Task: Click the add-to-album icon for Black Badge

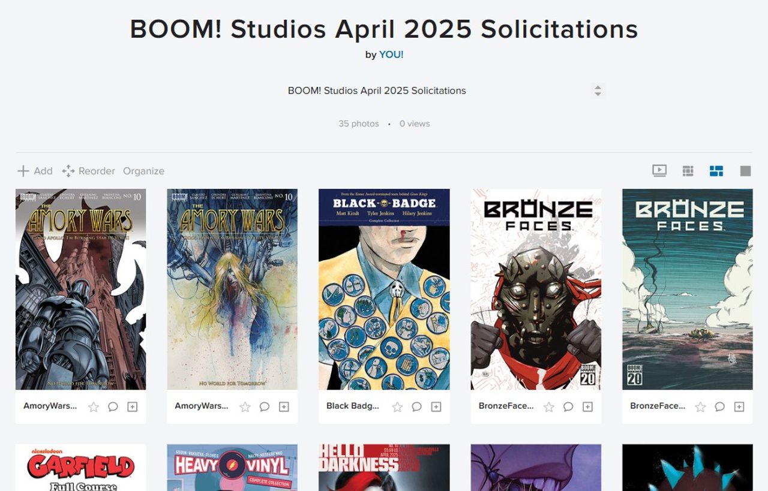Action: point(436,406)
